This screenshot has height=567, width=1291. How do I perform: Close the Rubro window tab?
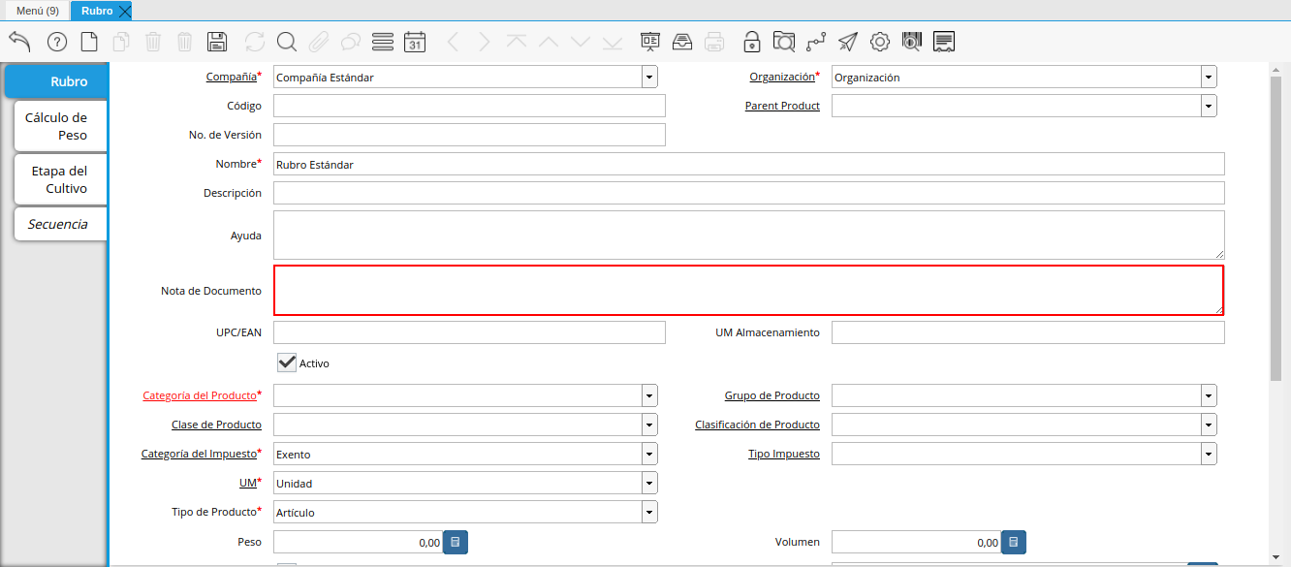(123, 12)
